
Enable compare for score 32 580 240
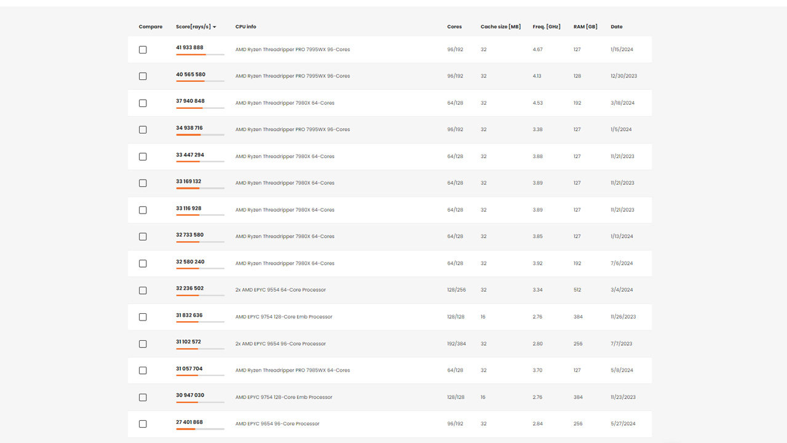[143, 264]
